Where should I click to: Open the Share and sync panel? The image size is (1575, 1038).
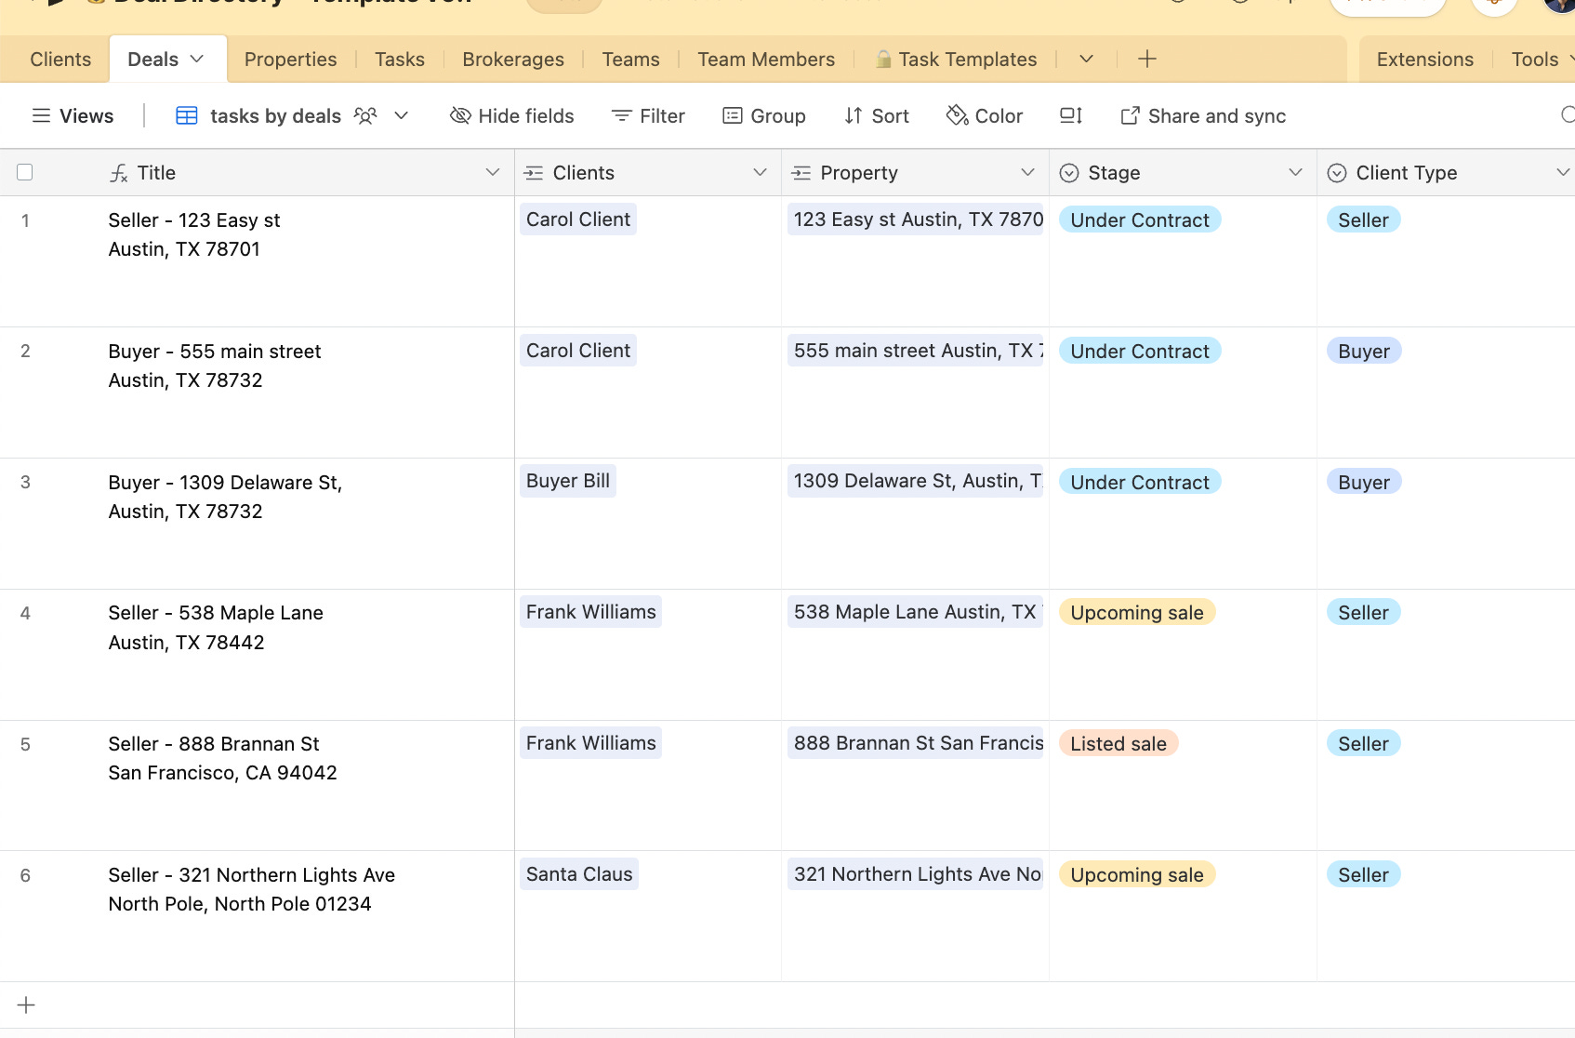coord(1202,115)
